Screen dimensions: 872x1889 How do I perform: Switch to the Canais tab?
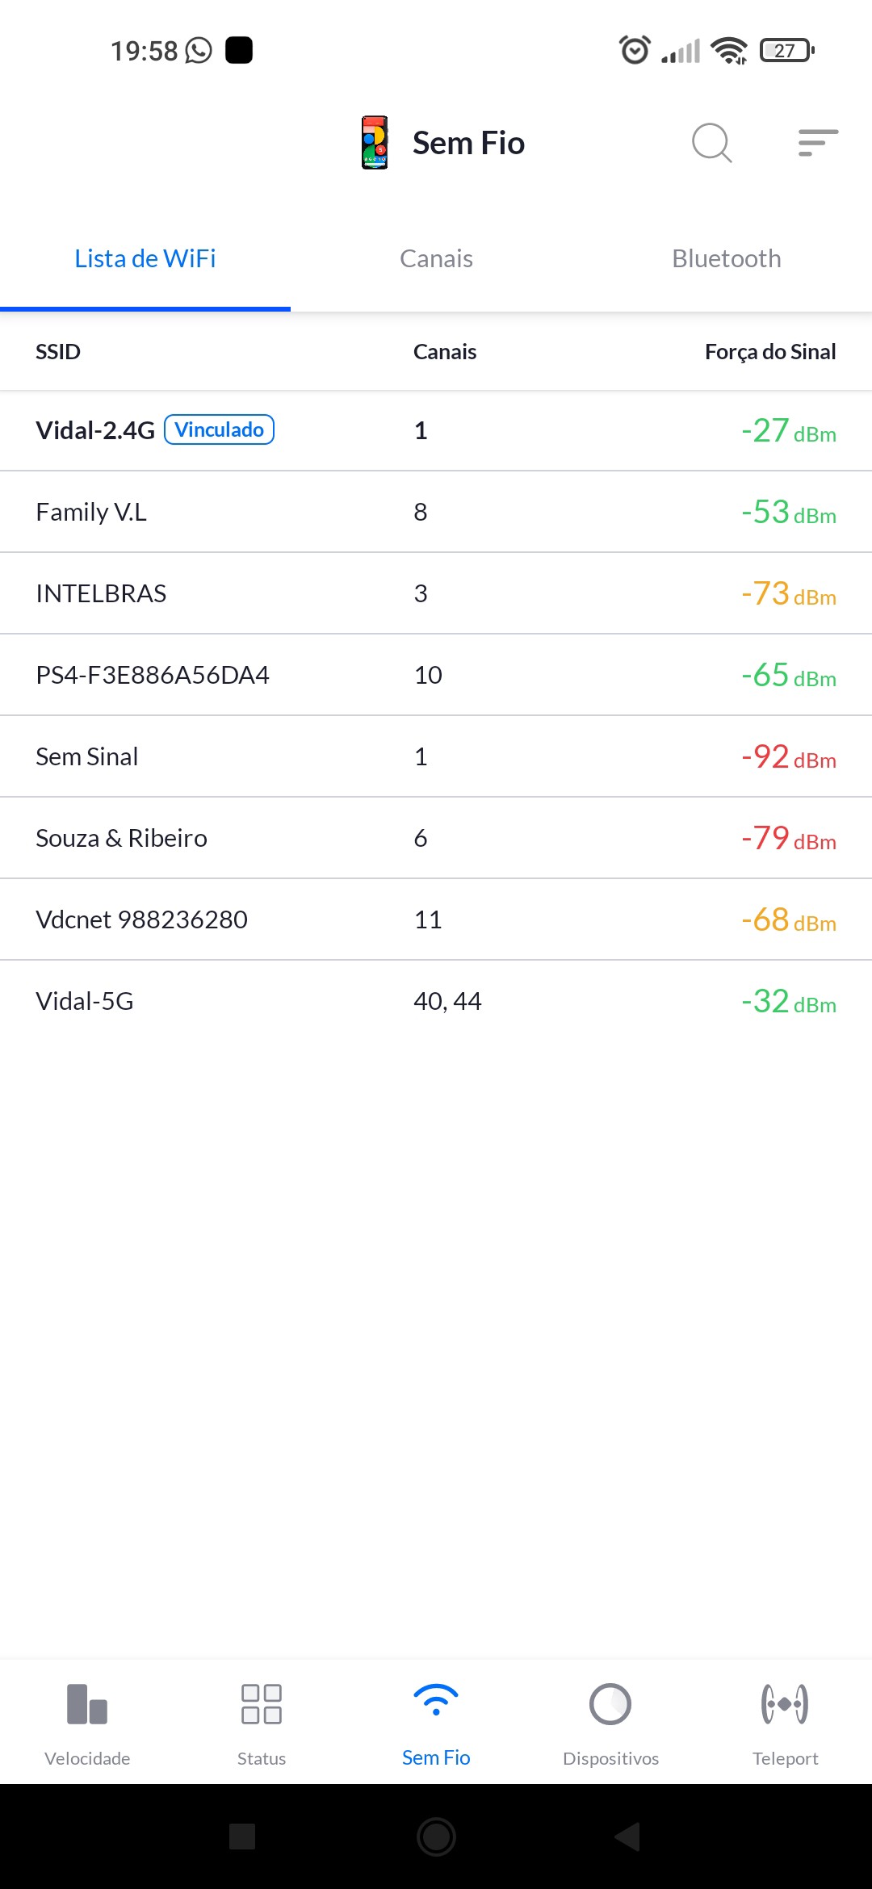(436, 259)
